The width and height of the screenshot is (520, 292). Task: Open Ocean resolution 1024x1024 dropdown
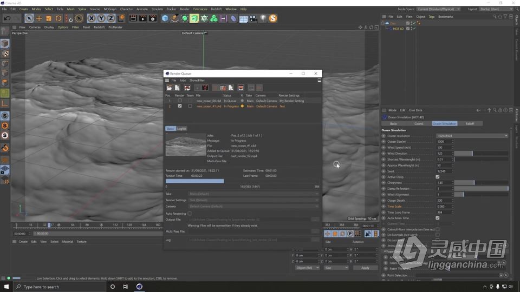pos(472,136)
